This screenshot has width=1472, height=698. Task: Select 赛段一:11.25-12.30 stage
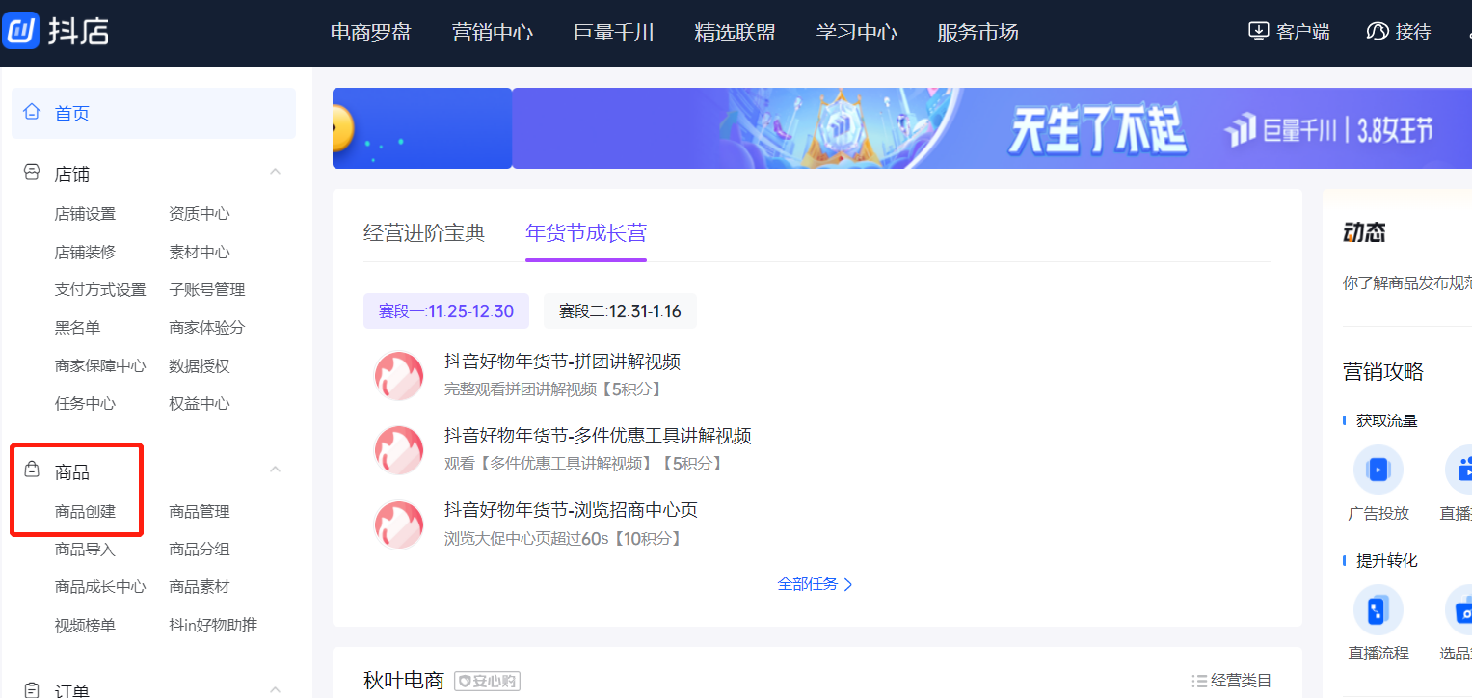tap(446, 311)
